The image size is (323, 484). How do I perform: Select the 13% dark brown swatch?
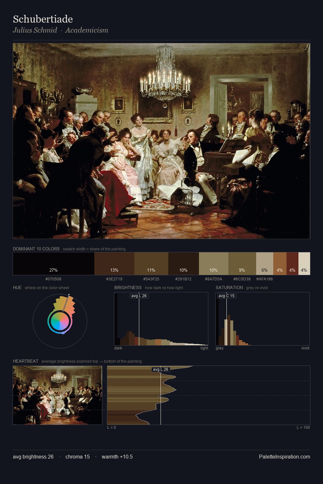point(114,264)
